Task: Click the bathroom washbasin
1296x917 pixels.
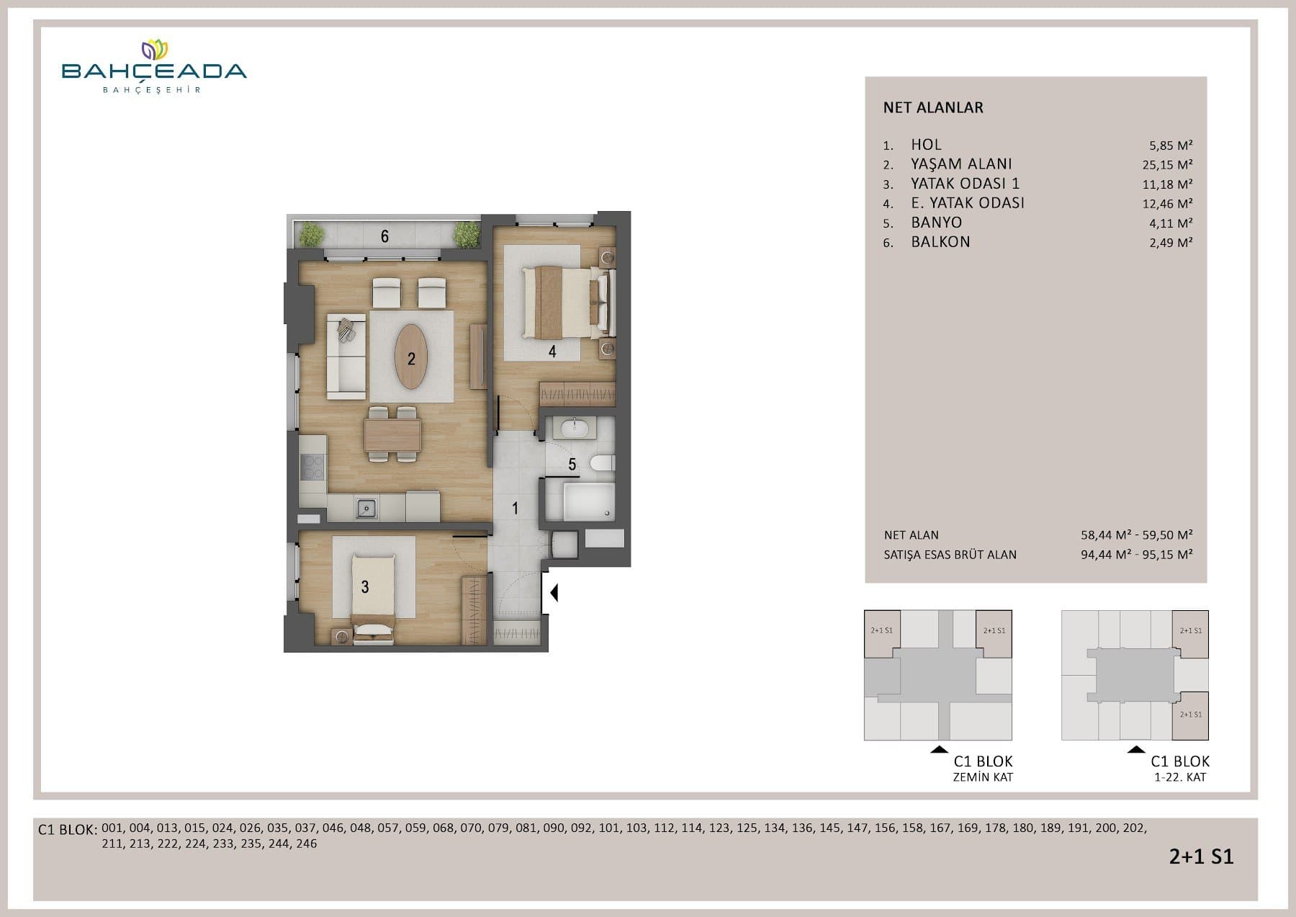Action: click(574, 428)
